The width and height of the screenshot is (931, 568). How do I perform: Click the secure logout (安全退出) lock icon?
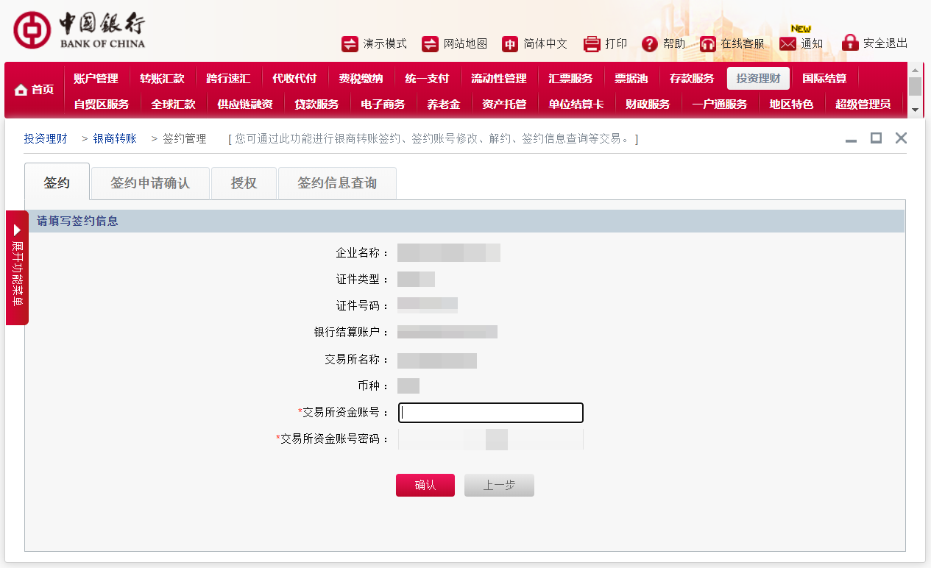point(850,43)
